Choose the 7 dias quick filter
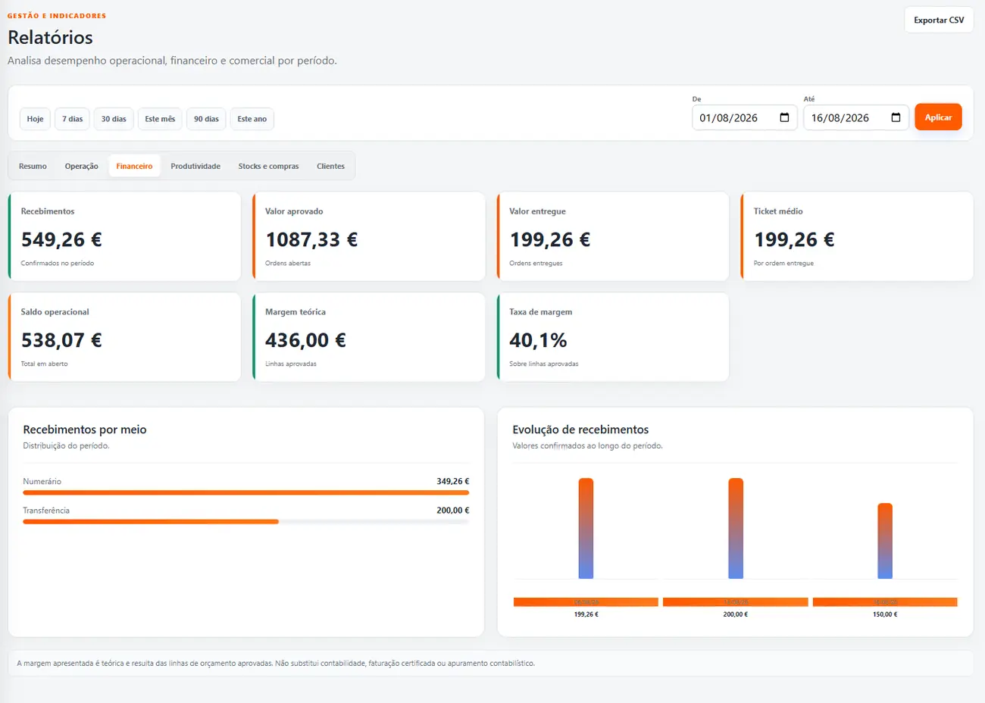985x703 pixels. pyautogui.click(x=72, y=119)
